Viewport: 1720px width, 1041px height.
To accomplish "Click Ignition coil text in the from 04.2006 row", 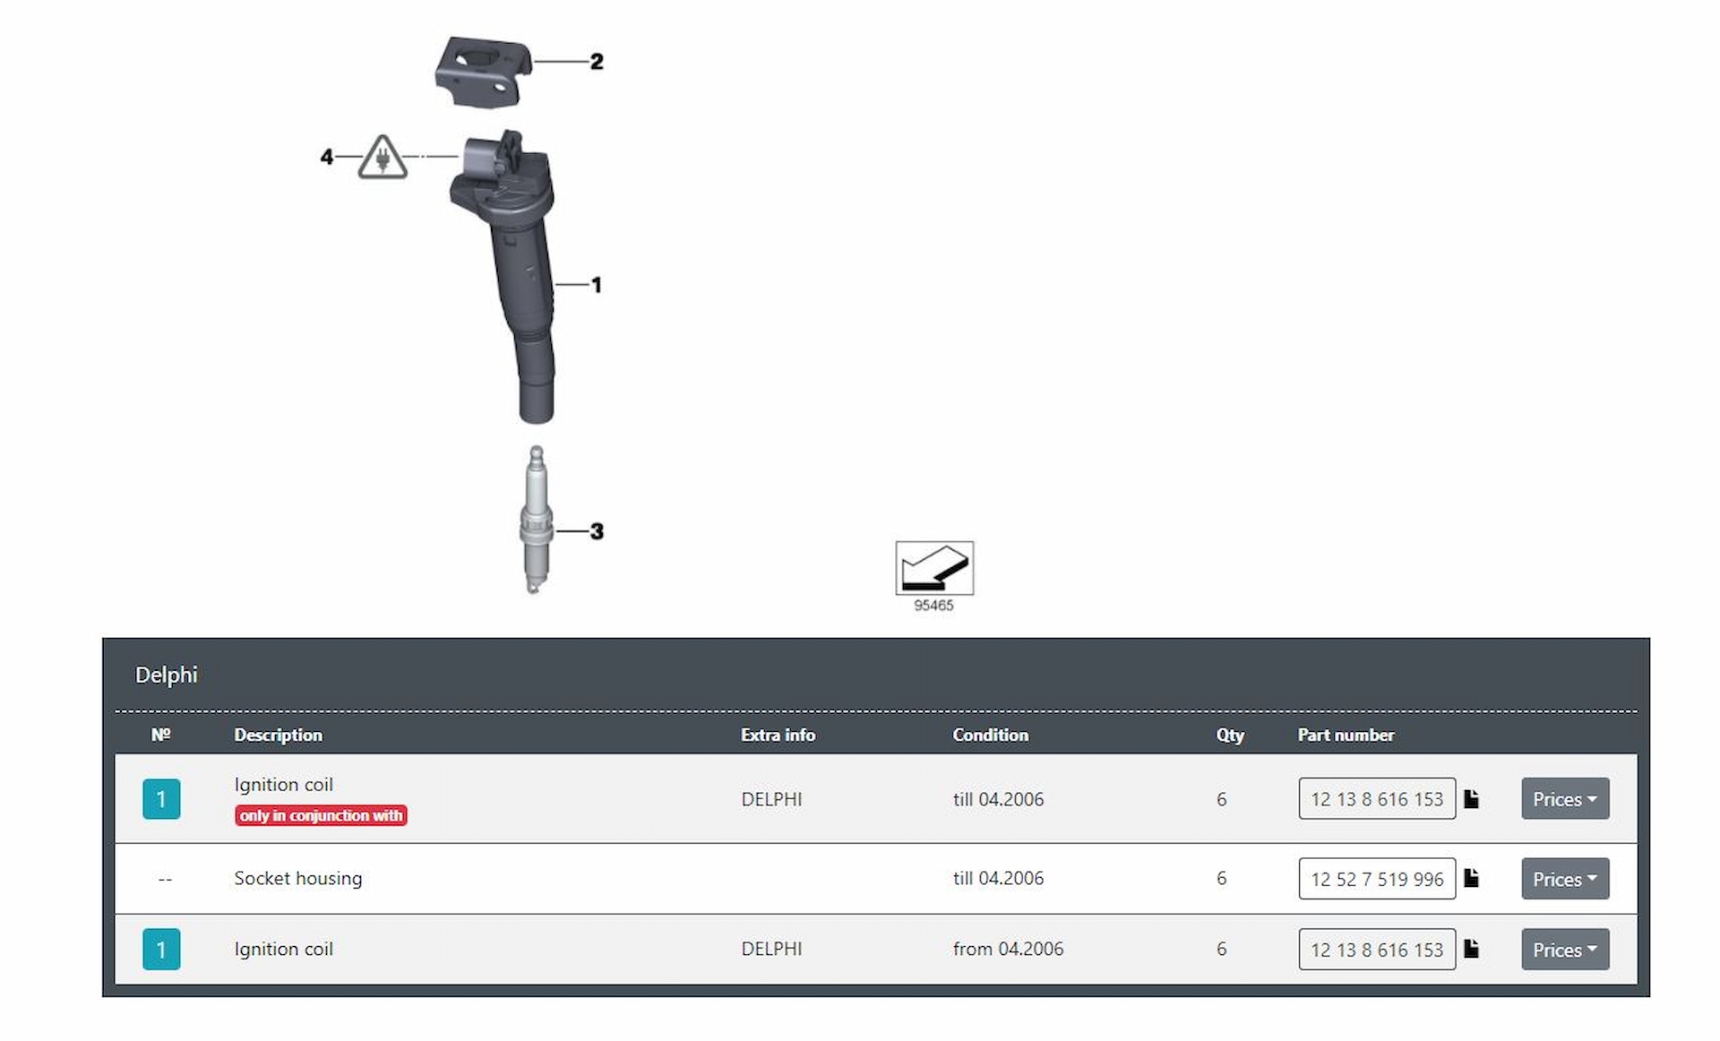I will click(x=283, y=949).
